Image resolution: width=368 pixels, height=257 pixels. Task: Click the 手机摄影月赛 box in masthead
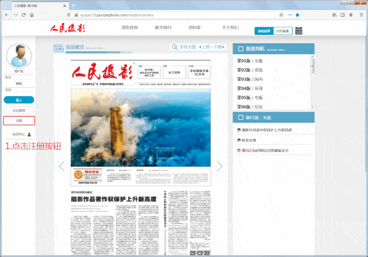click(x=199, y=73)
